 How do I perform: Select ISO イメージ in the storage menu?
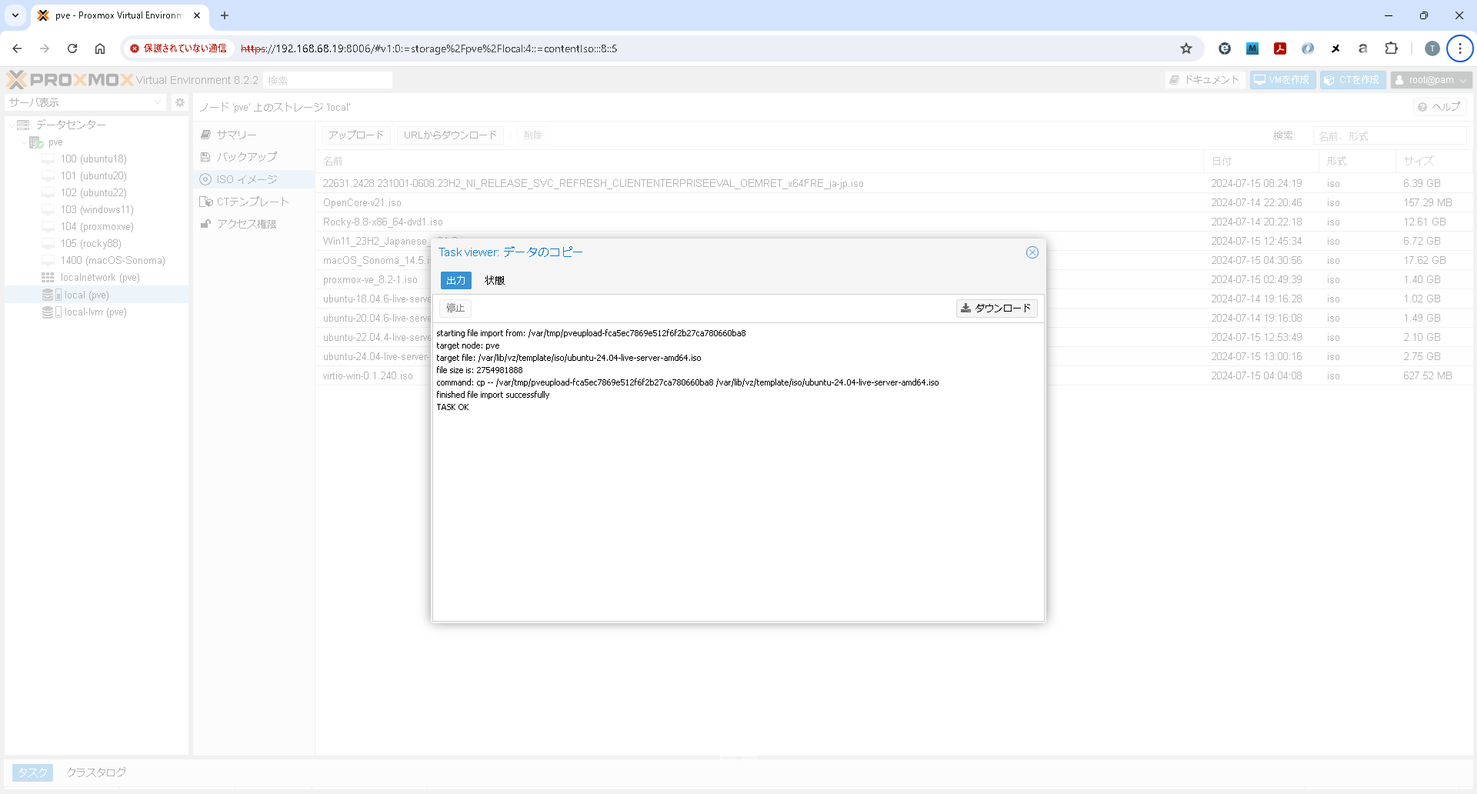(x=254, y=179)
